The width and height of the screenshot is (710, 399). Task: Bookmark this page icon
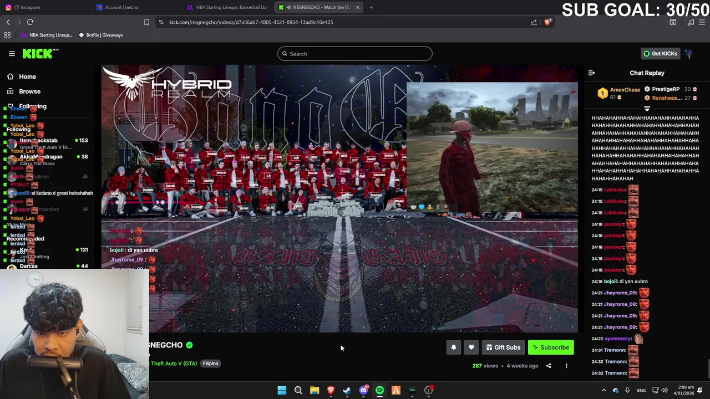(146, 22)
